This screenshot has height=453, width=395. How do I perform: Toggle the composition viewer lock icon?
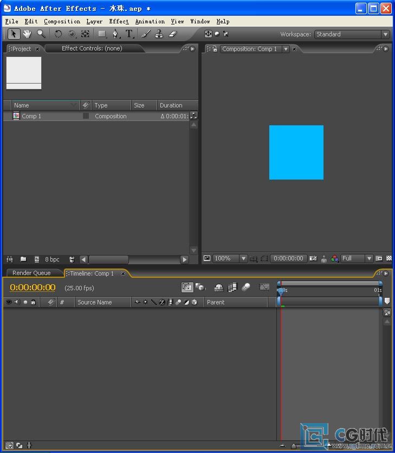[215, 49]
